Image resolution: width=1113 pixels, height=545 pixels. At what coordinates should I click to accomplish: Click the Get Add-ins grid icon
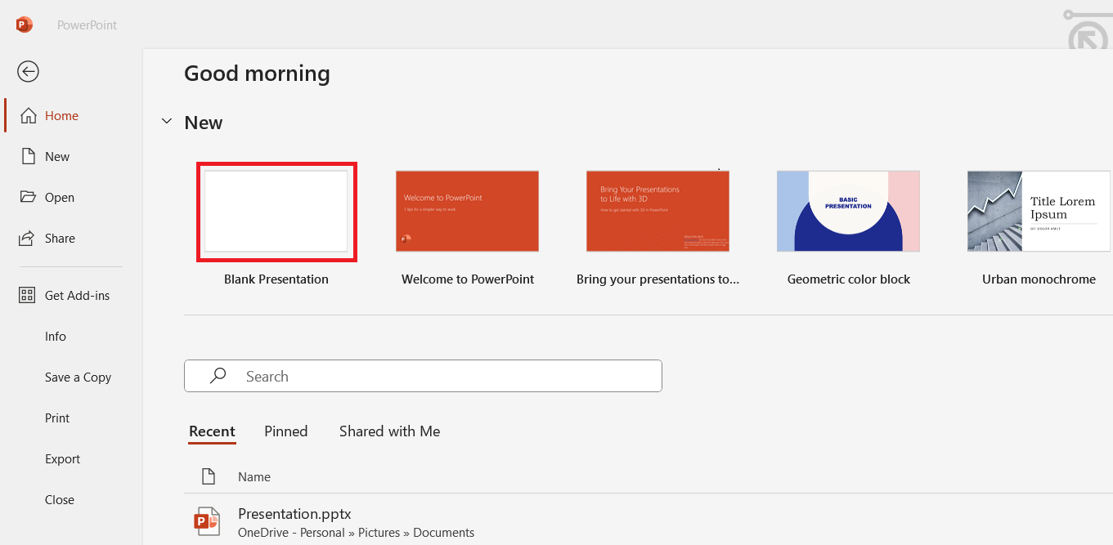pos(27,295)
